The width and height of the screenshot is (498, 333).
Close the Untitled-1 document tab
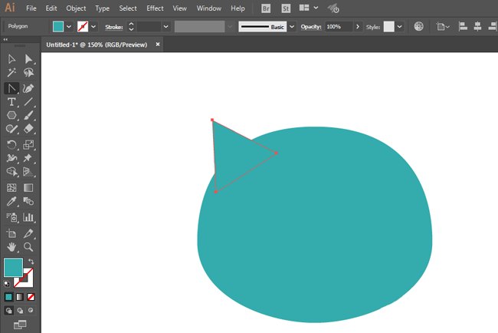click(x=158, y=45)
